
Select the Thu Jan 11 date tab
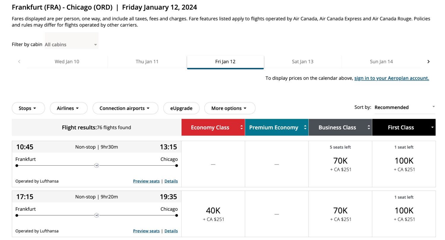[x=147, y=62]
